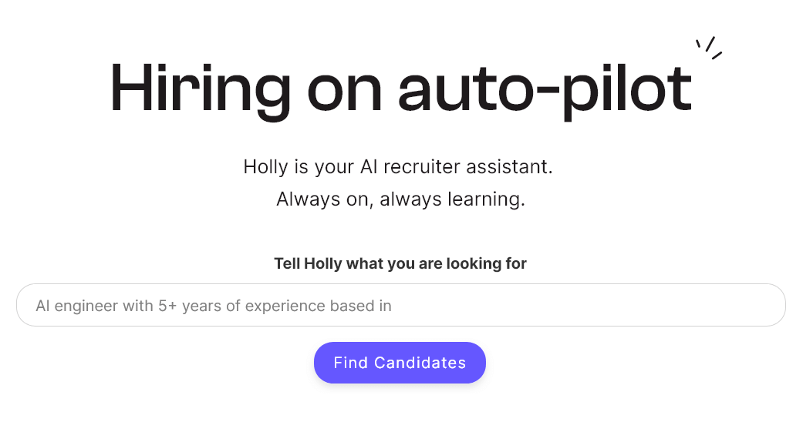803x422 pixels.
Task: Click the word "Find" on the purple button
Action: [350, 363]
